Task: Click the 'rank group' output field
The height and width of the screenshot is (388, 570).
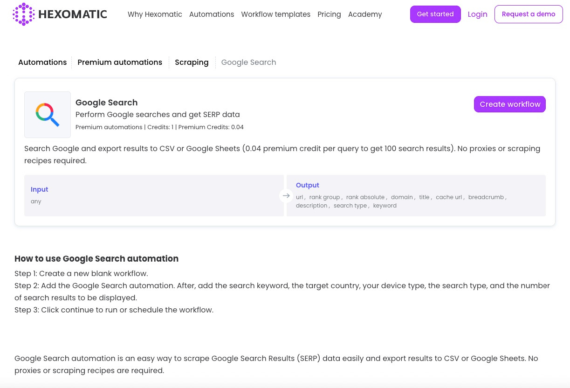Action: point(324,197)
